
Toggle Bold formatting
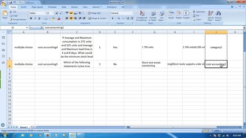(x=31, y=18)
